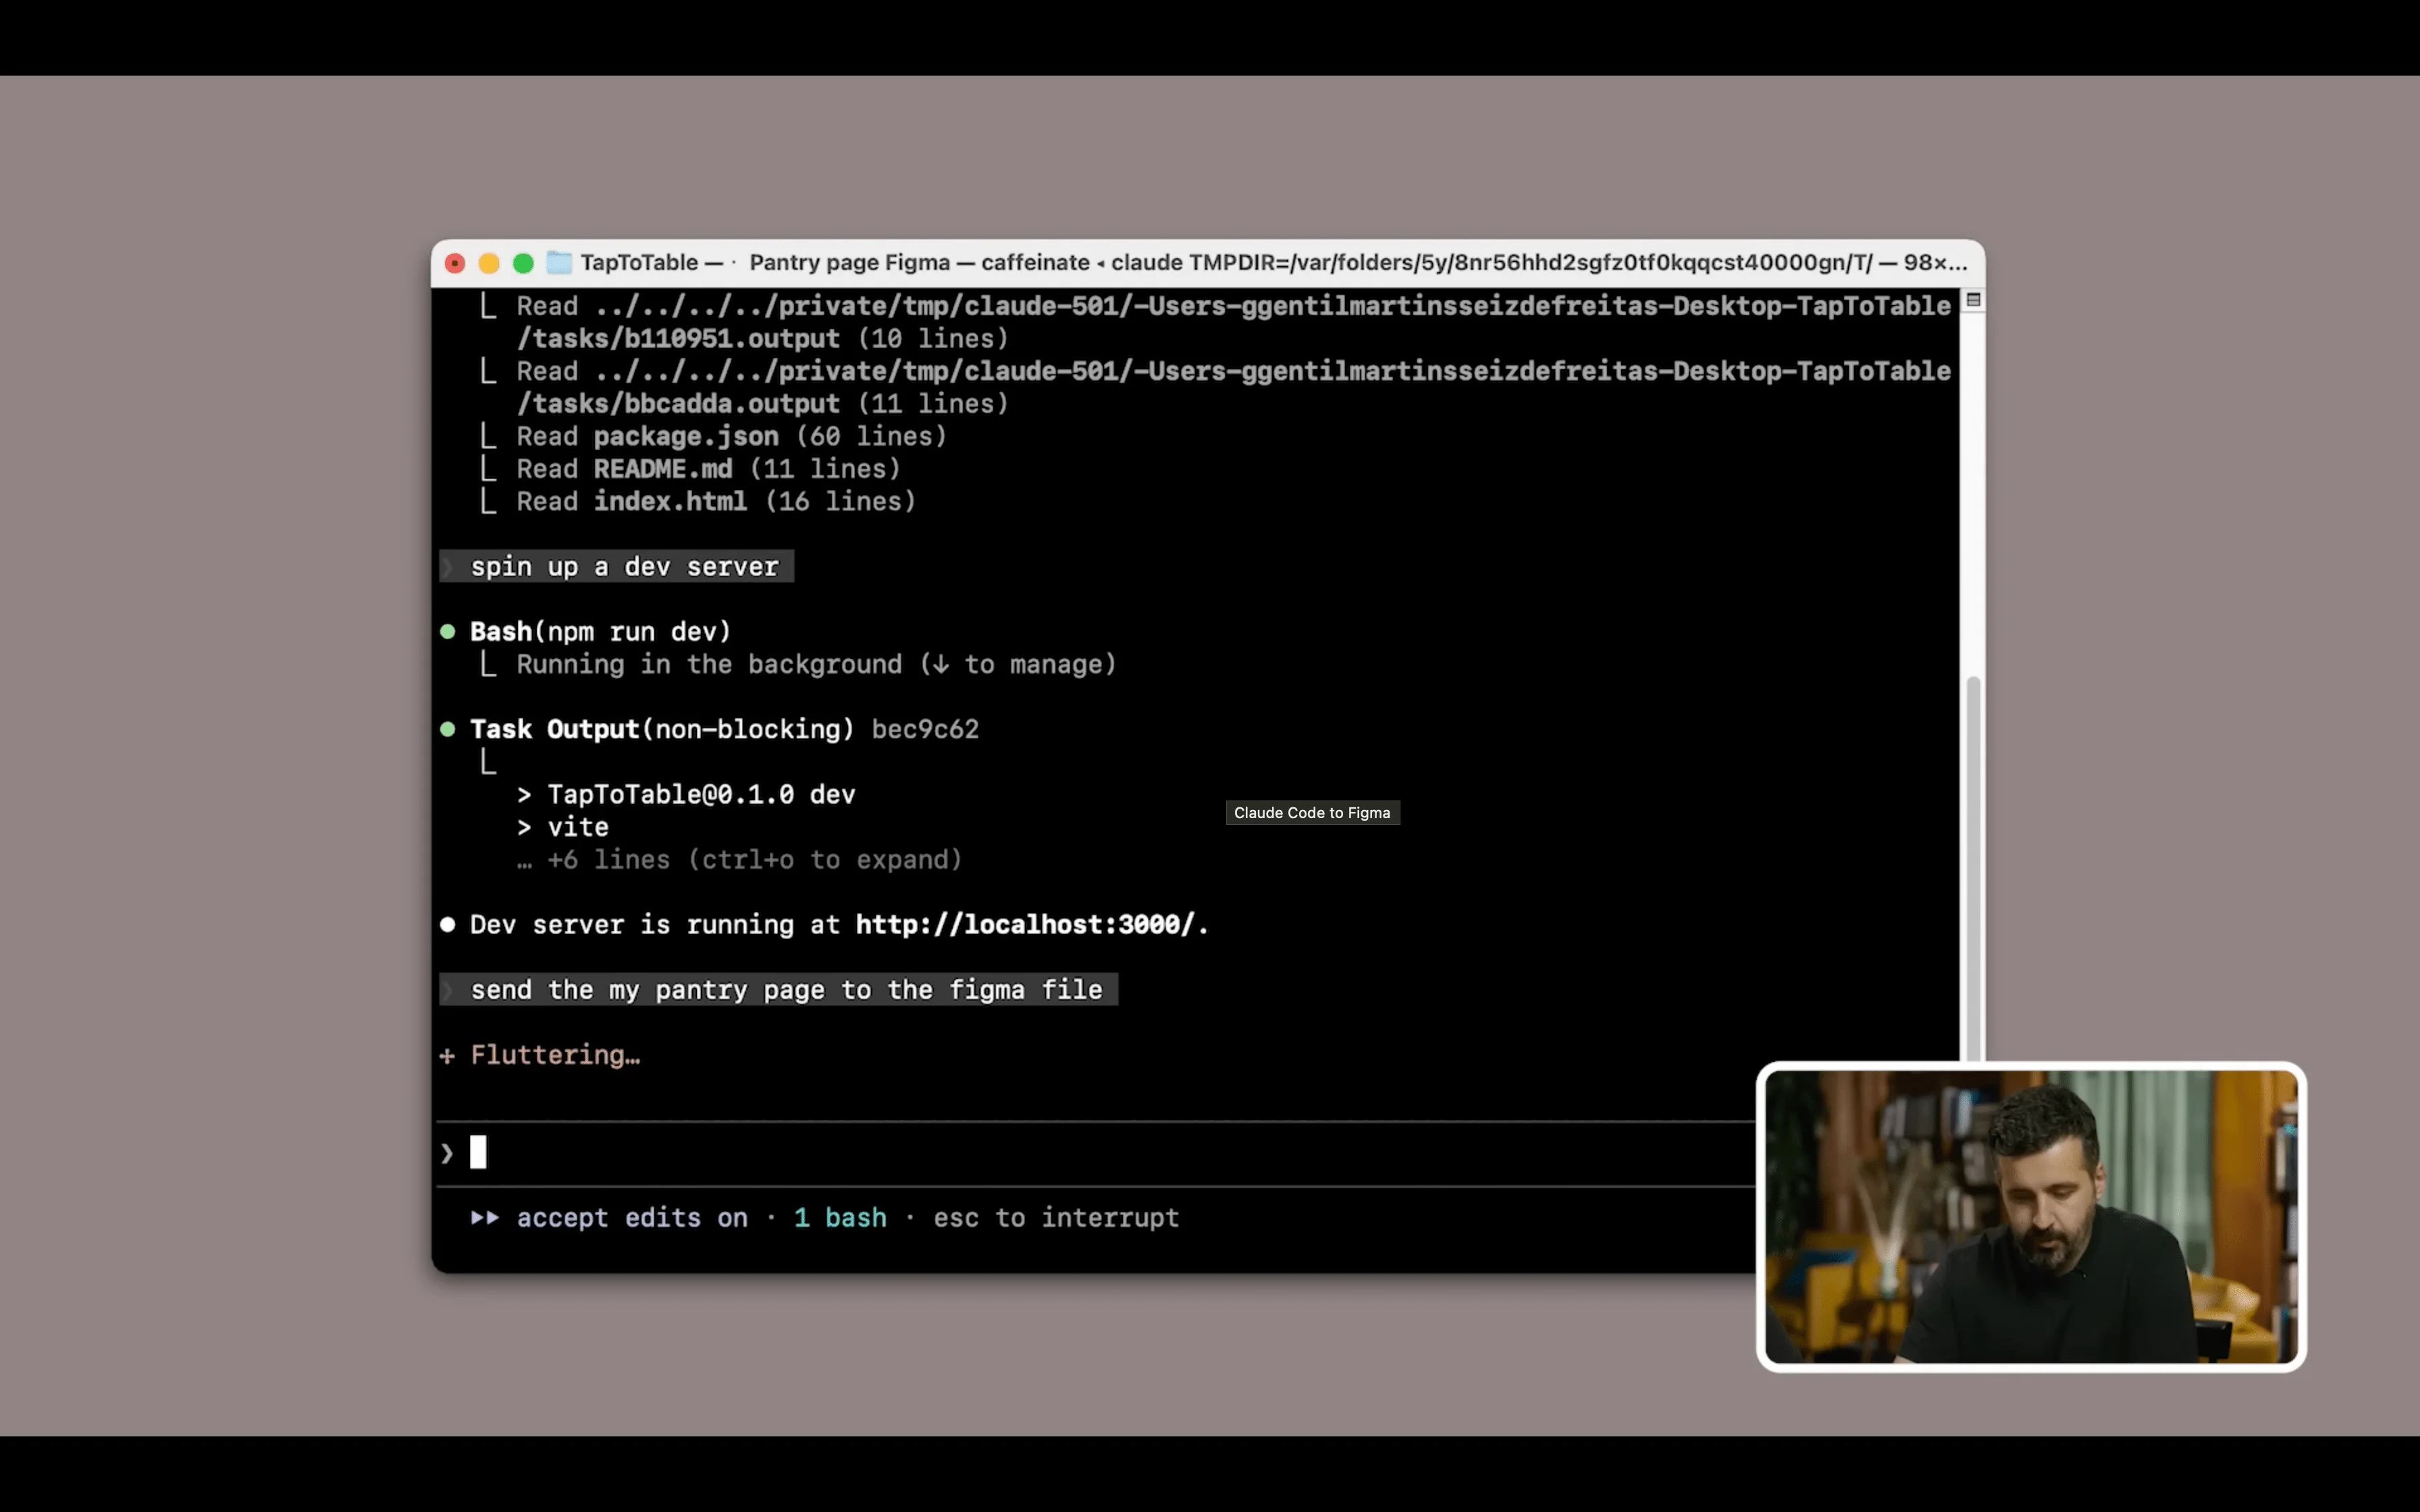
Task: Toggle the accept edits on mode text
Action: [632, 1218]
